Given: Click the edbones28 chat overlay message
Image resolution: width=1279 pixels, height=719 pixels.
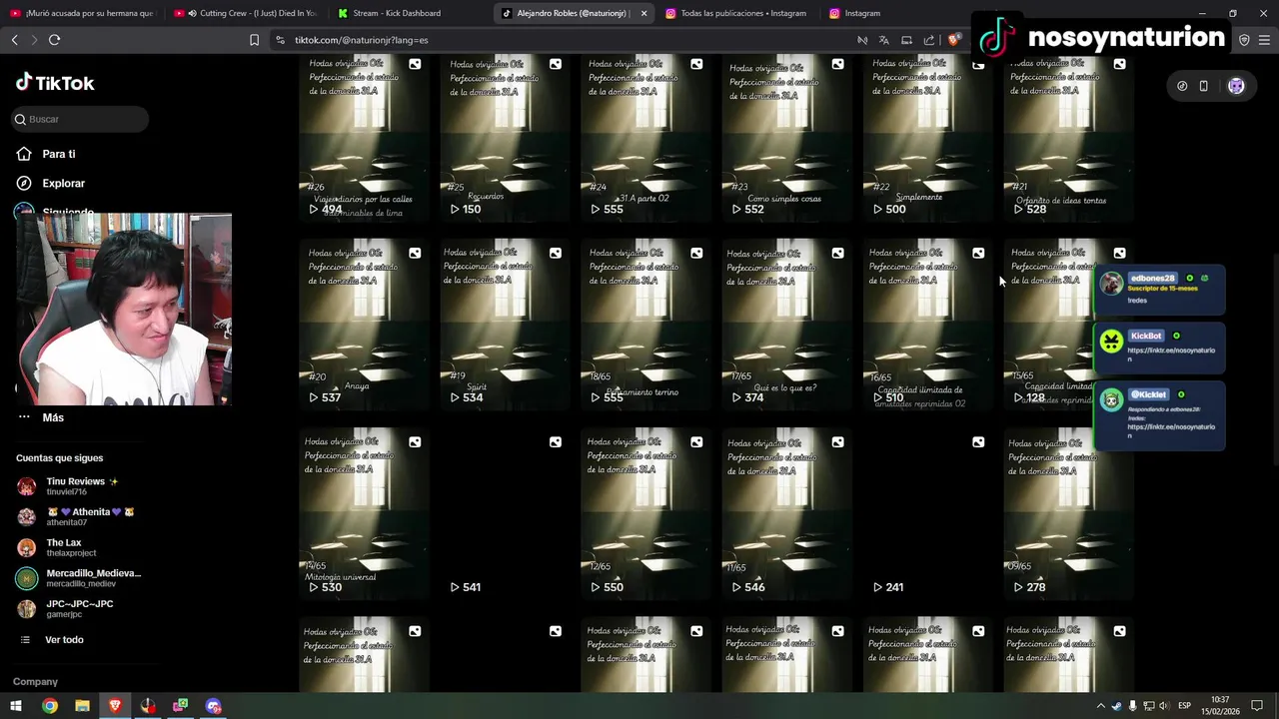Looking at the screenshot, I should click(1160, 290).
